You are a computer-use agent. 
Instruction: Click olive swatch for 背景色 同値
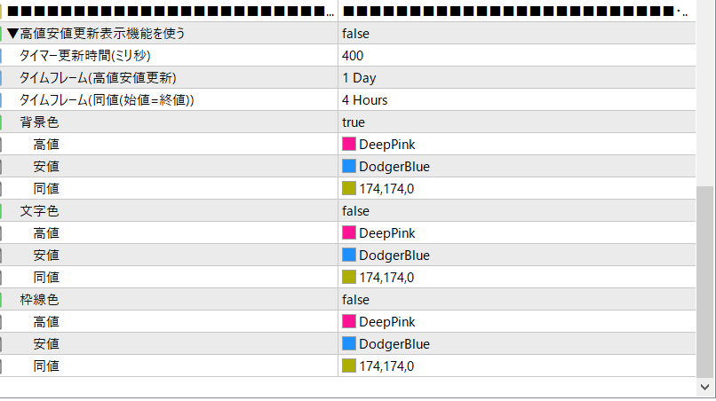tap(349, 189)
